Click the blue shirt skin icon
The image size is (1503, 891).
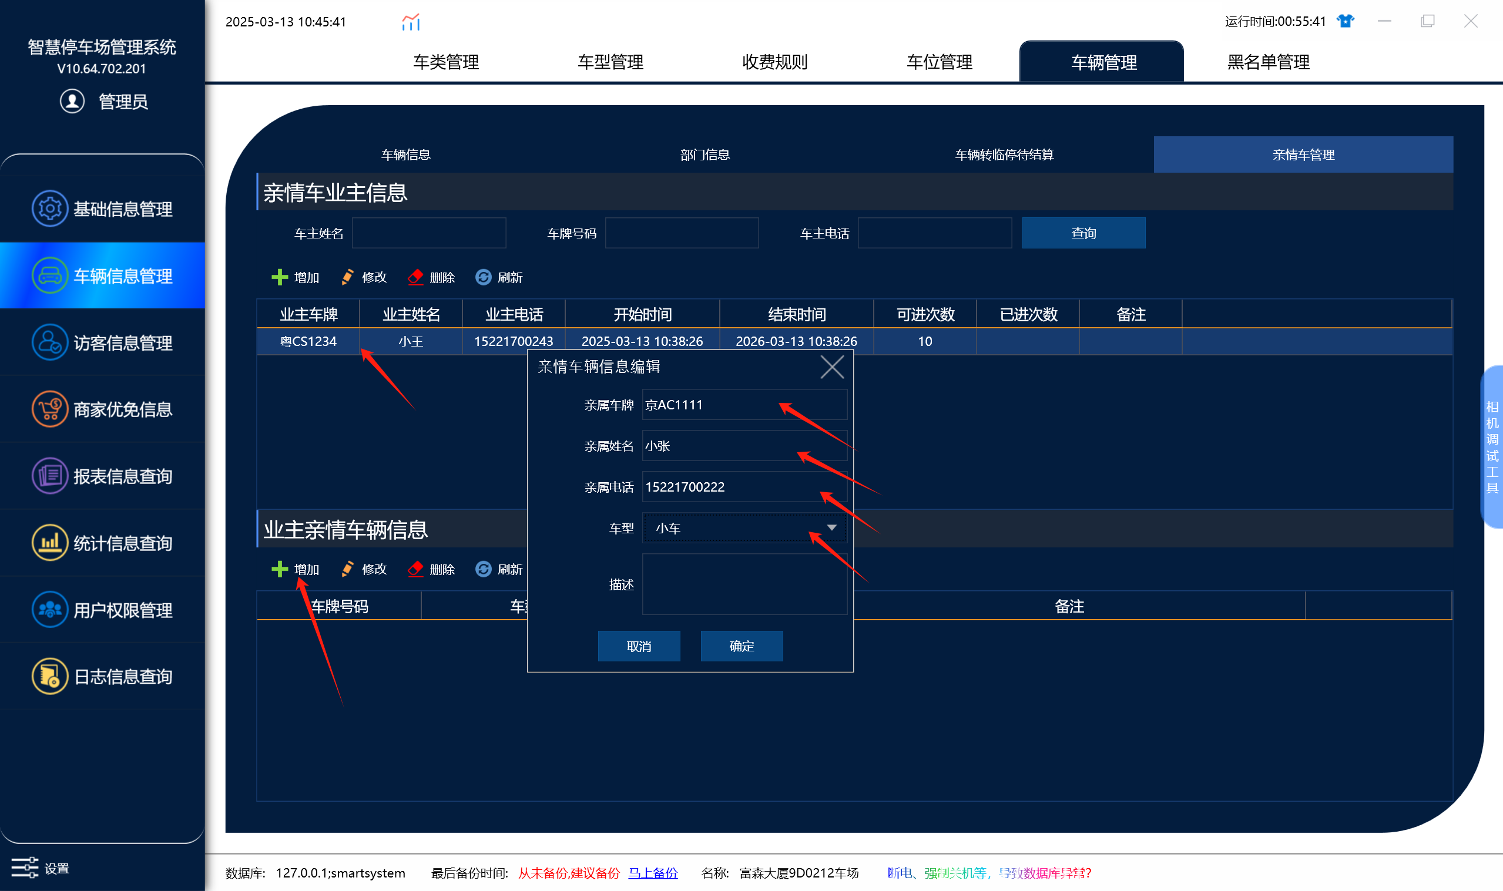tap(1346, 22)
